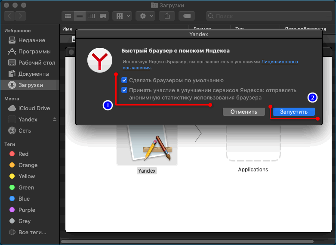Select the Red tag
Screen dimensions: 336x245
23,154
